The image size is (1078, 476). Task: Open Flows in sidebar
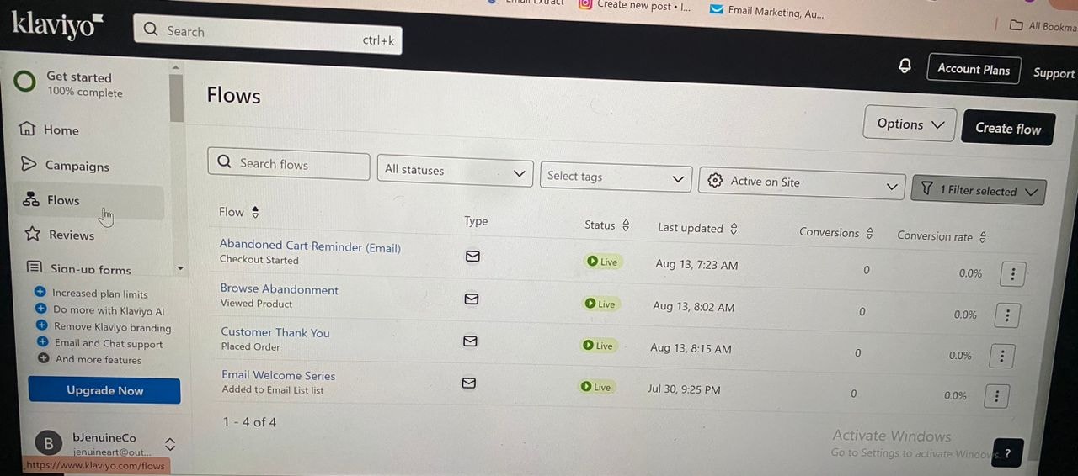pyautogui.click(x=63, y=200)
